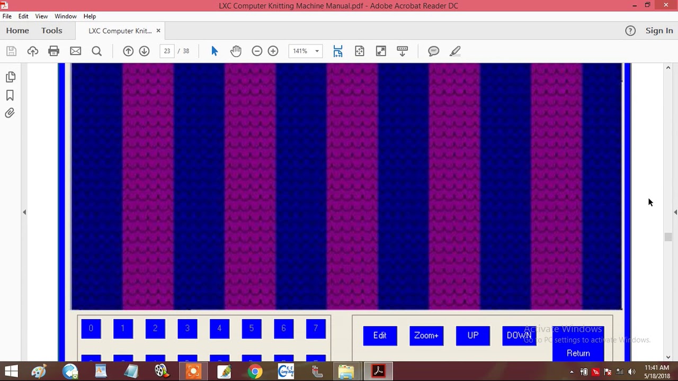
Task: Switch to the Tools tab
Action: tap(52, 31)
